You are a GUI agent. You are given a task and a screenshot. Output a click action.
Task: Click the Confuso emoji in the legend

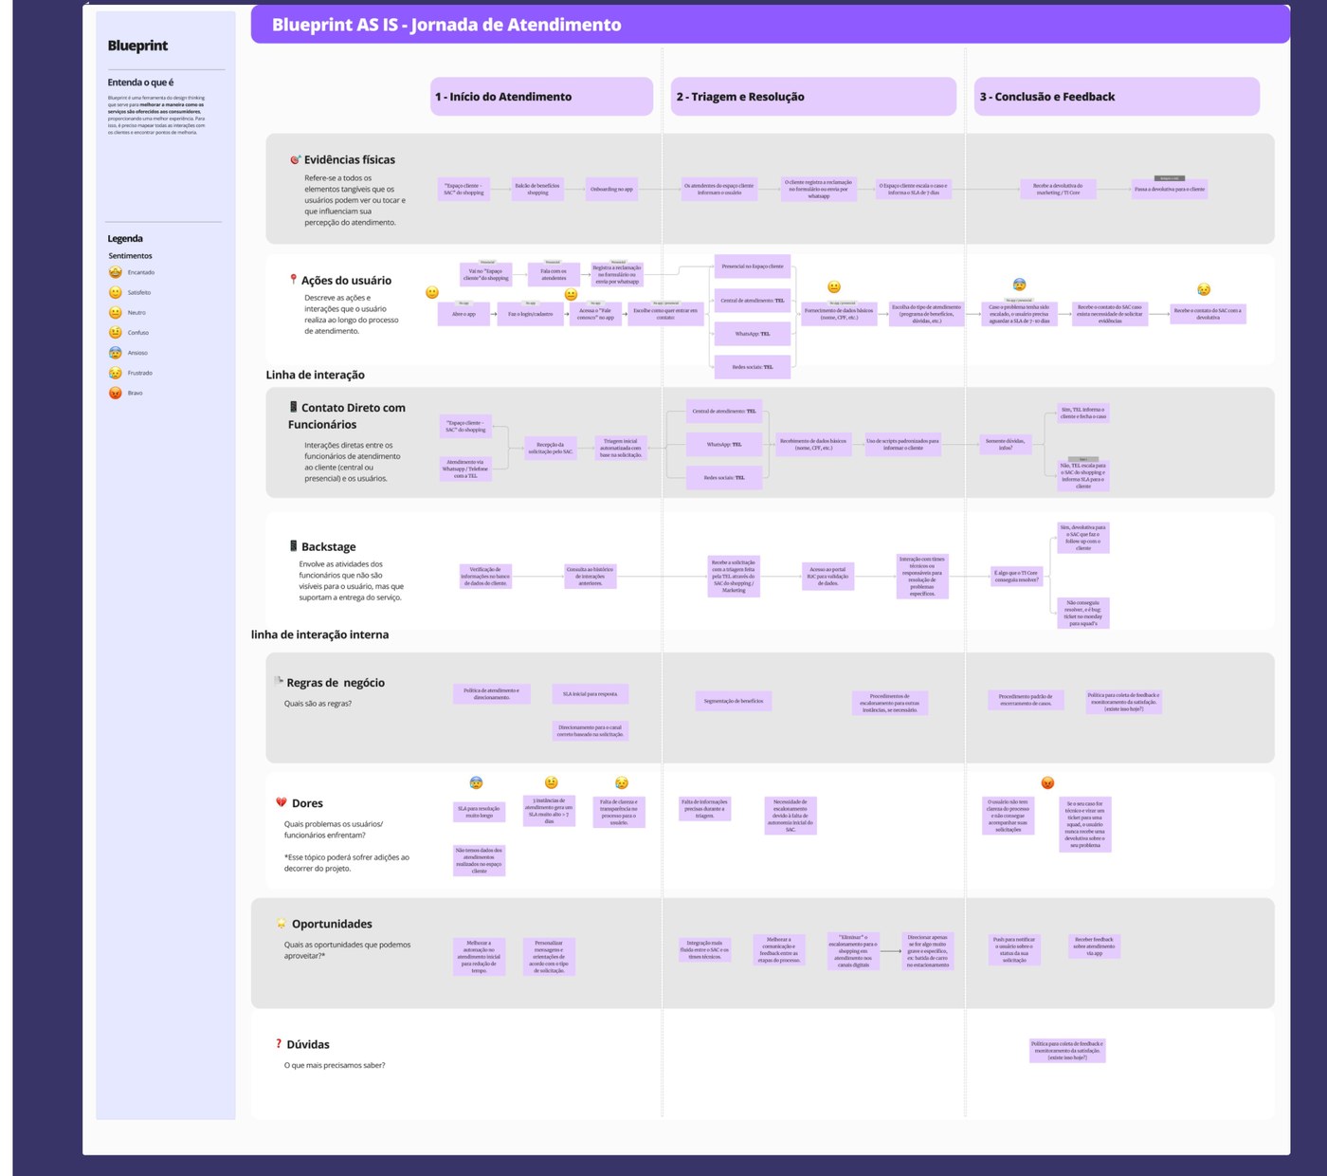click(x=116, y=332)
